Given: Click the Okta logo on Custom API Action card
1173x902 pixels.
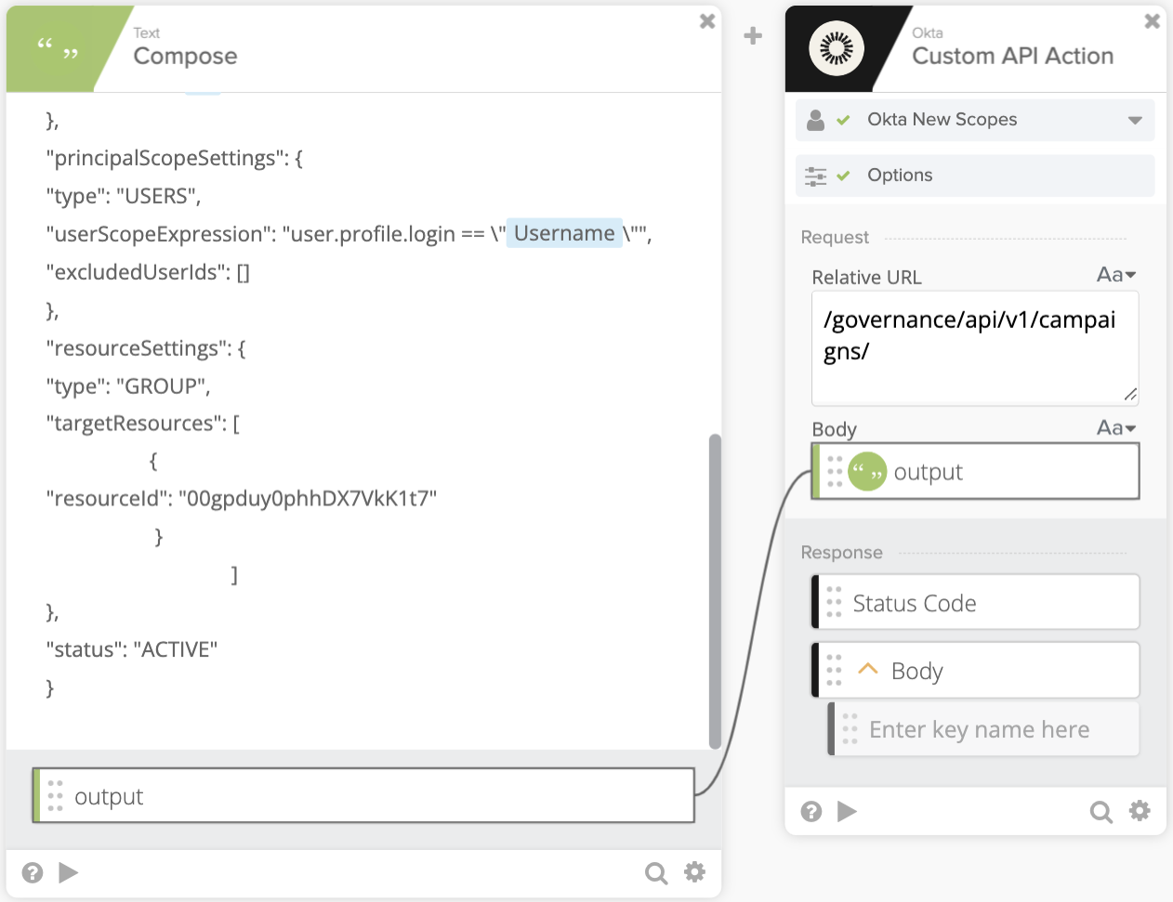Looking at the screenshot, I should [x=836, y=48].
